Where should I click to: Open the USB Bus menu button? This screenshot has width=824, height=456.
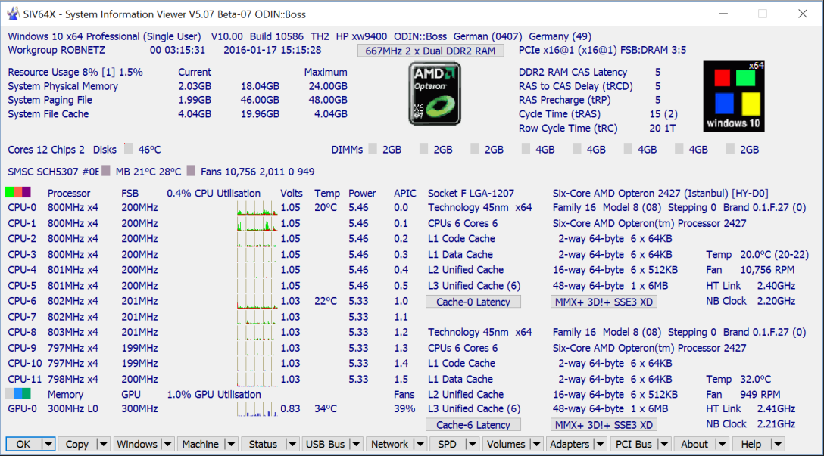coord(326,444)
